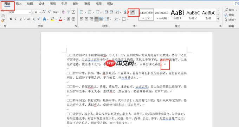Click the Line Spacing icon
The width and height of the screenshot is (239, 127).
pyautogui.click(x=107, y=19)
